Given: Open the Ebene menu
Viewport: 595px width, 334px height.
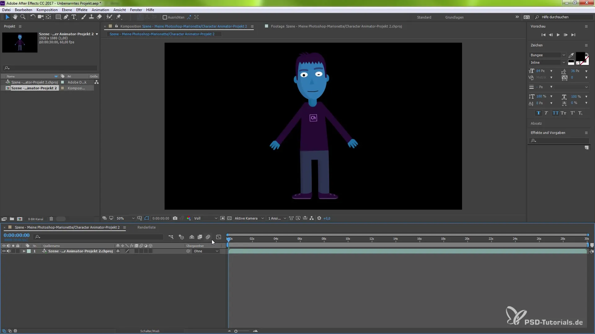Looking at the screenshot, I should click(67, 10).
